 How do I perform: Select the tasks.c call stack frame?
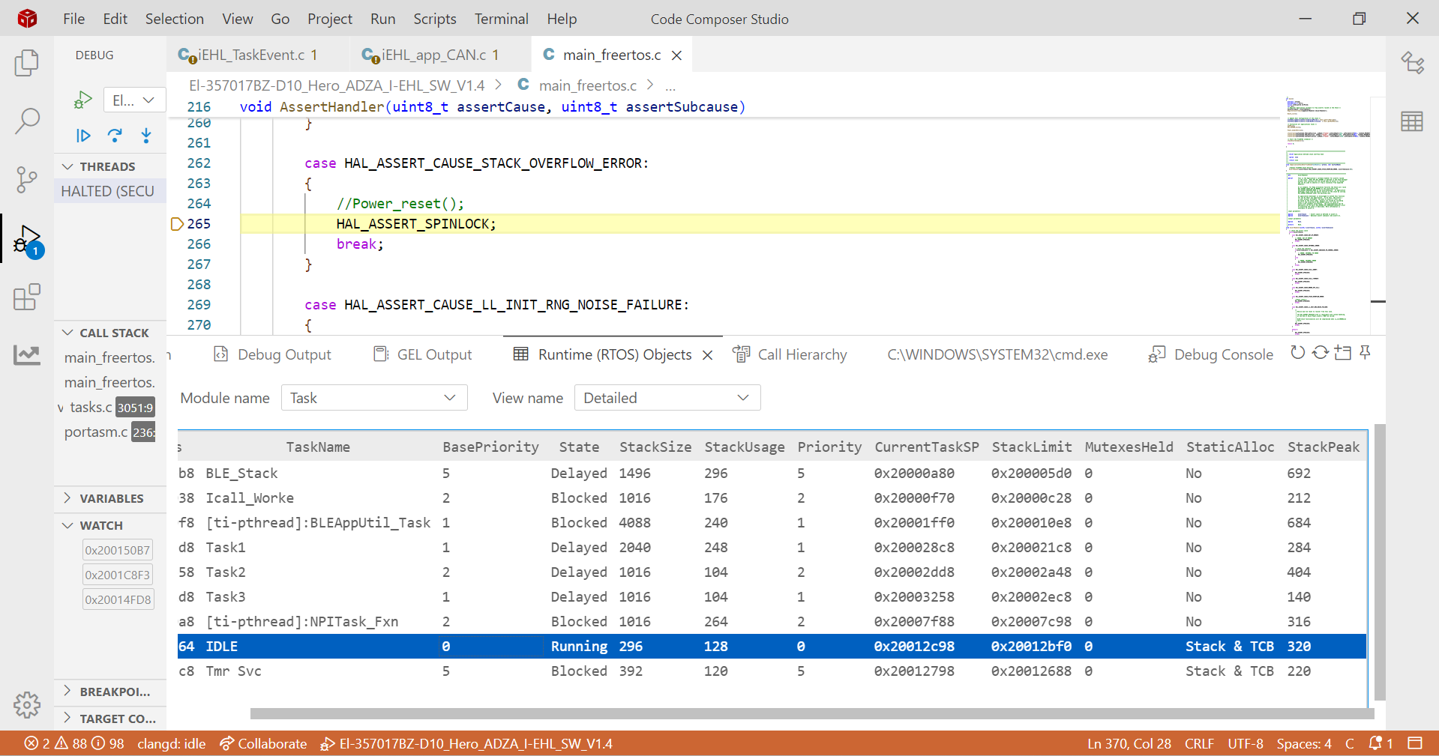pos(110,407)
